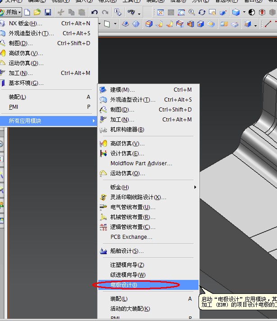The width and height of the screenshot is (277, 321).
Task: Start 级进模向导(W) progressive die wizard
Action: point(148,275)
